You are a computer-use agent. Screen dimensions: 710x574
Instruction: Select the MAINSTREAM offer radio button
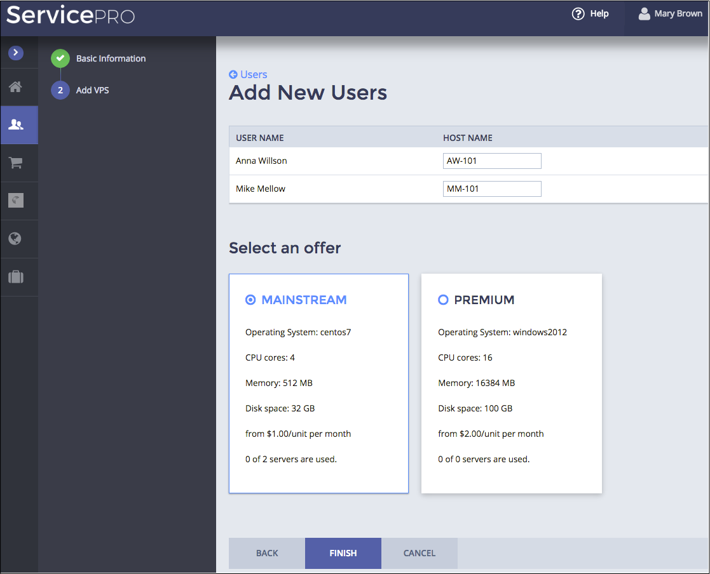point(250,300)
